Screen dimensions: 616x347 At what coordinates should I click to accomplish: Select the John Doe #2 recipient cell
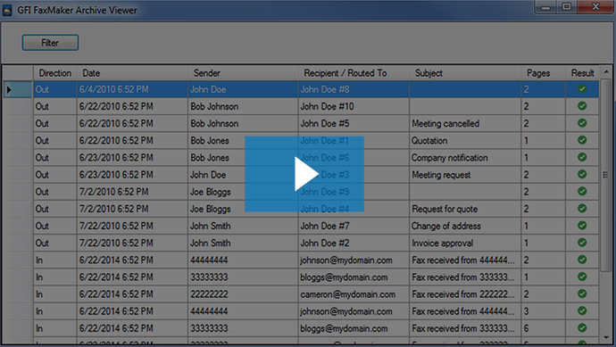[x=354, y=243]
